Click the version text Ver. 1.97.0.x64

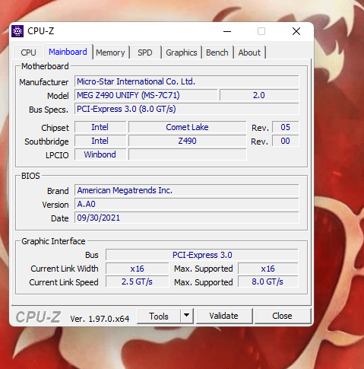point(100,319)
